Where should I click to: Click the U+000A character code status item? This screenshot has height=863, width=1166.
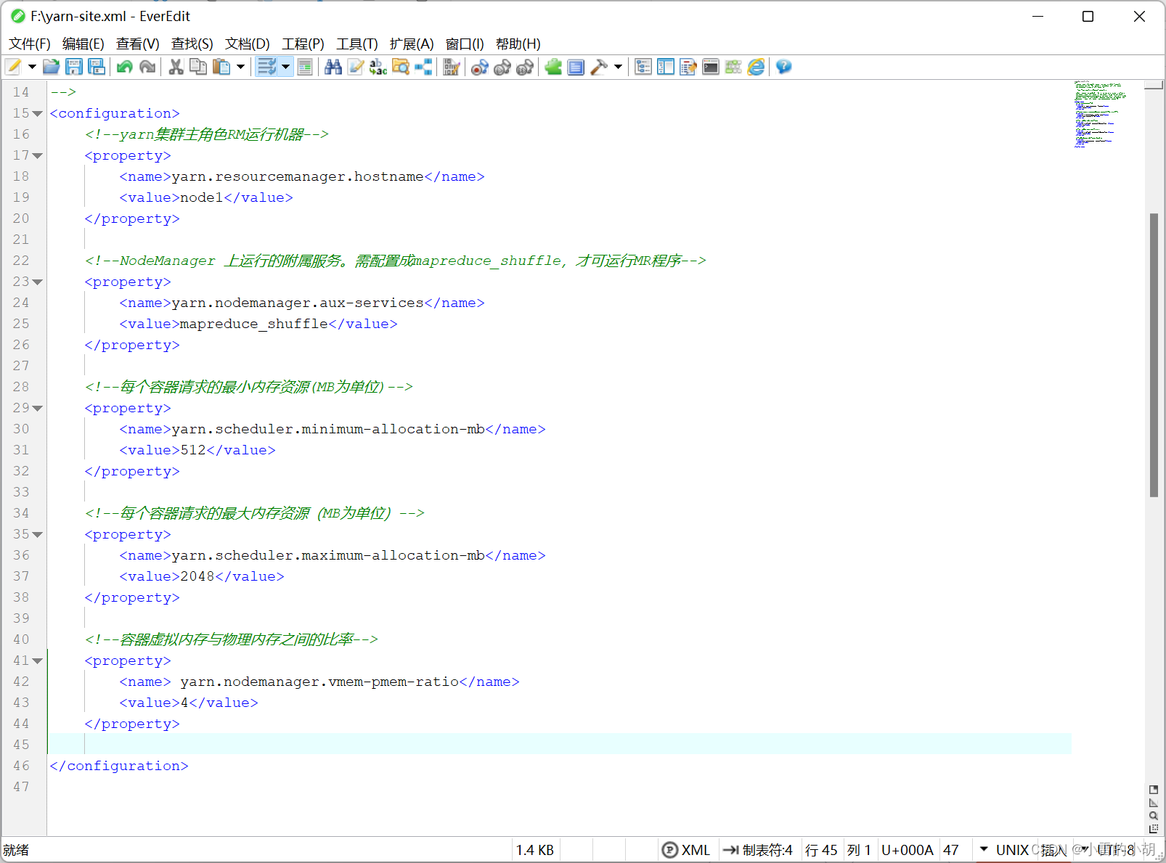[x=908, y=850]
